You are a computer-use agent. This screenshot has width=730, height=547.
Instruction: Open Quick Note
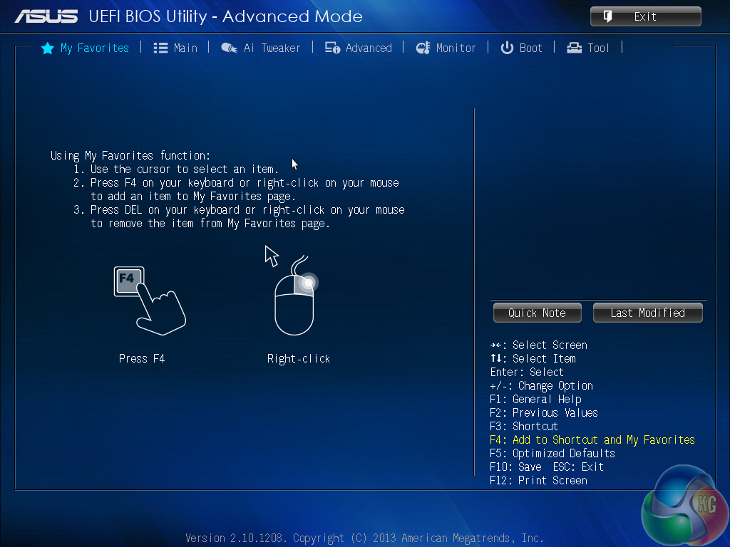pos(538,313)
